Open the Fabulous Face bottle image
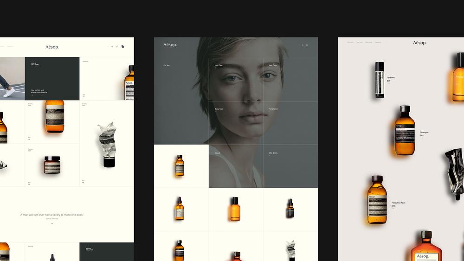 tap(377, 199)
